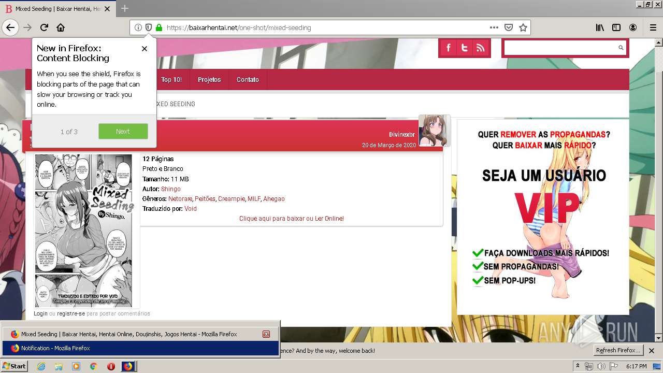Open the site's RSS feed icon
Image resolution: width=663 pixels, height=373 pixels.
(x=481, y=48)
